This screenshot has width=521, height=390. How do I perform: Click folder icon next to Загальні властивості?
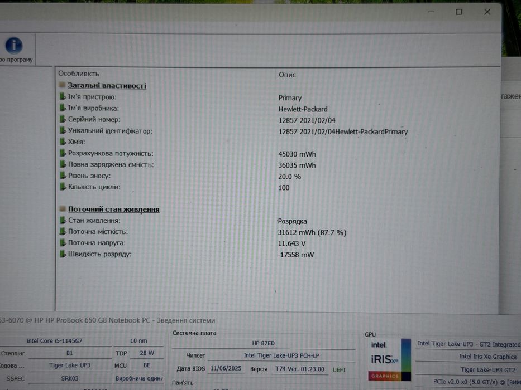tap(62, 85)
